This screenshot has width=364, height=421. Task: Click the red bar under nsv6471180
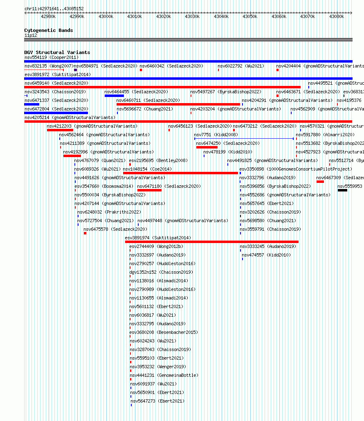[150, 190]
